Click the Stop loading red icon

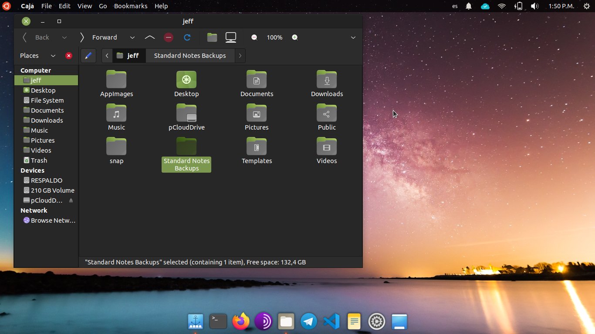click(169, 37)
